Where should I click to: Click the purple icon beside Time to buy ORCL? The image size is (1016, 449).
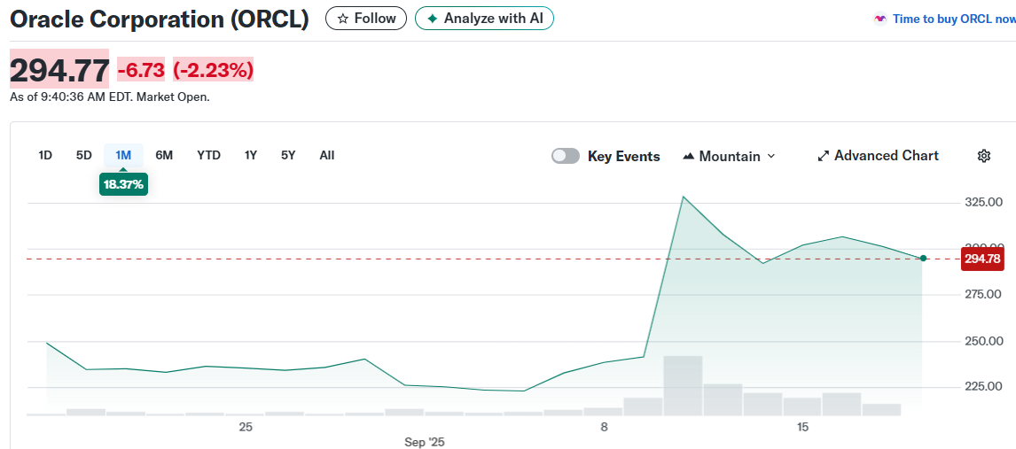(x=880, y=19)
